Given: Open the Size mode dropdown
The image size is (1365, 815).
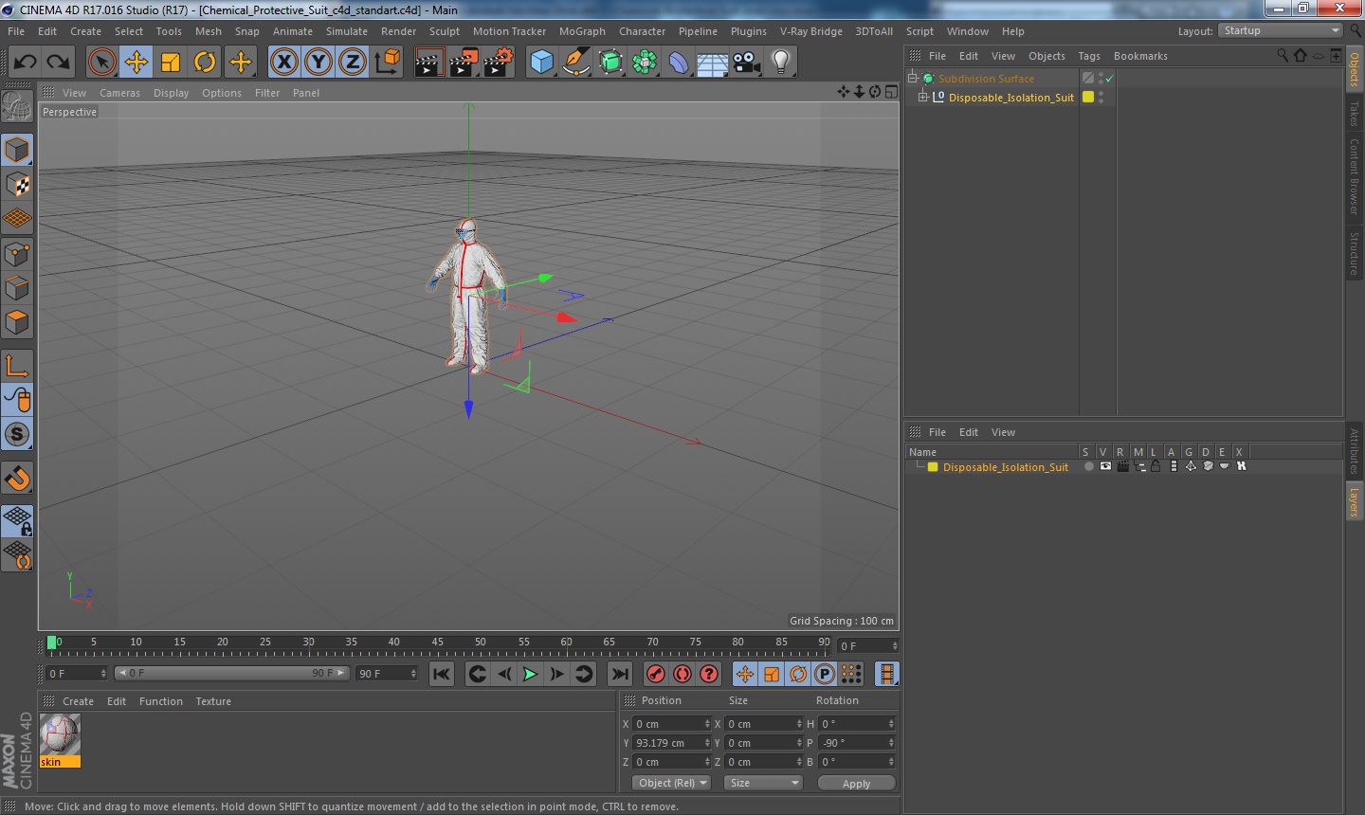Looking at the screenshot, I should pos(763,783).
